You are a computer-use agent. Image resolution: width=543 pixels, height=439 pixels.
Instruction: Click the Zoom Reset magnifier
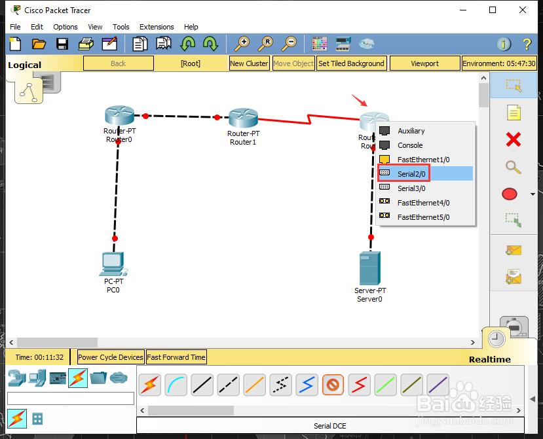pyautogui.click(x=265, y=44)
